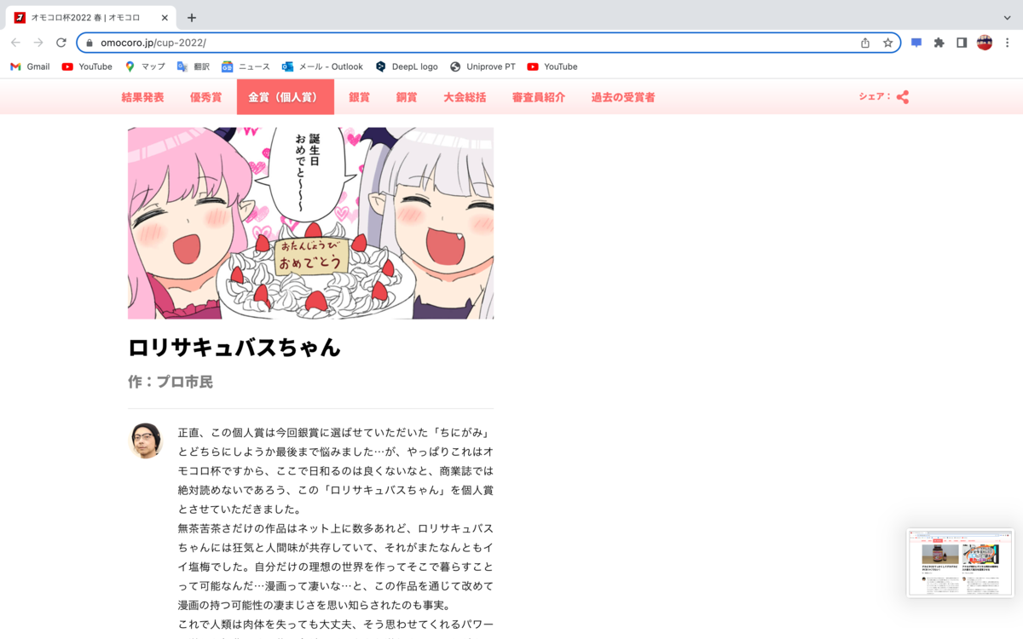Click the share page icon in address bar
This screenshot has width=1023, height=639.
pos(865,43)
